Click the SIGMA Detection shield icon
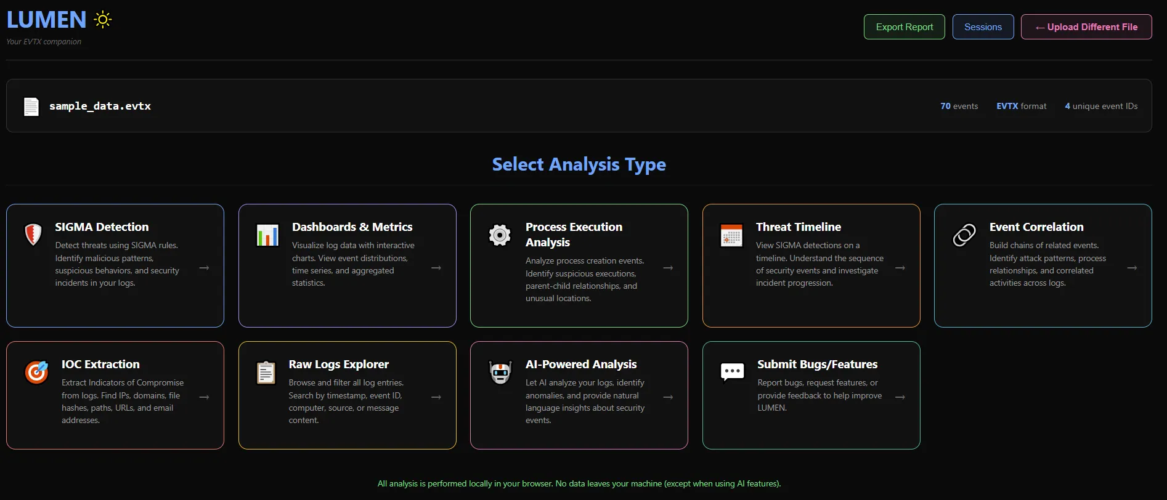 (x=33, y=235)
